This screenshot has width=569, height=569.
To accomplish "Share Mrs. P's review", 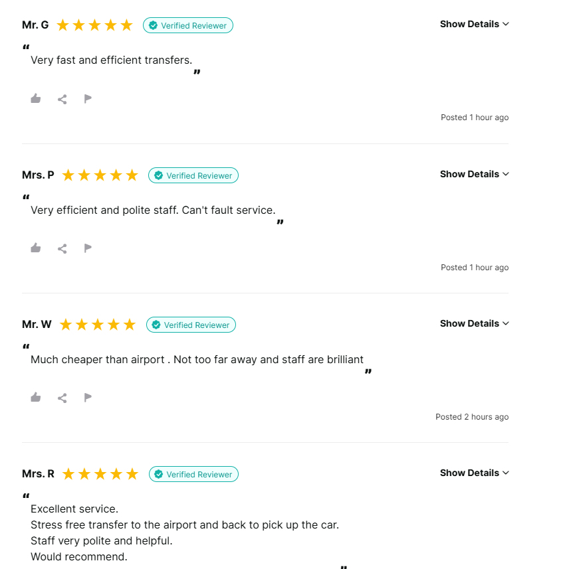I will point(62,248).
